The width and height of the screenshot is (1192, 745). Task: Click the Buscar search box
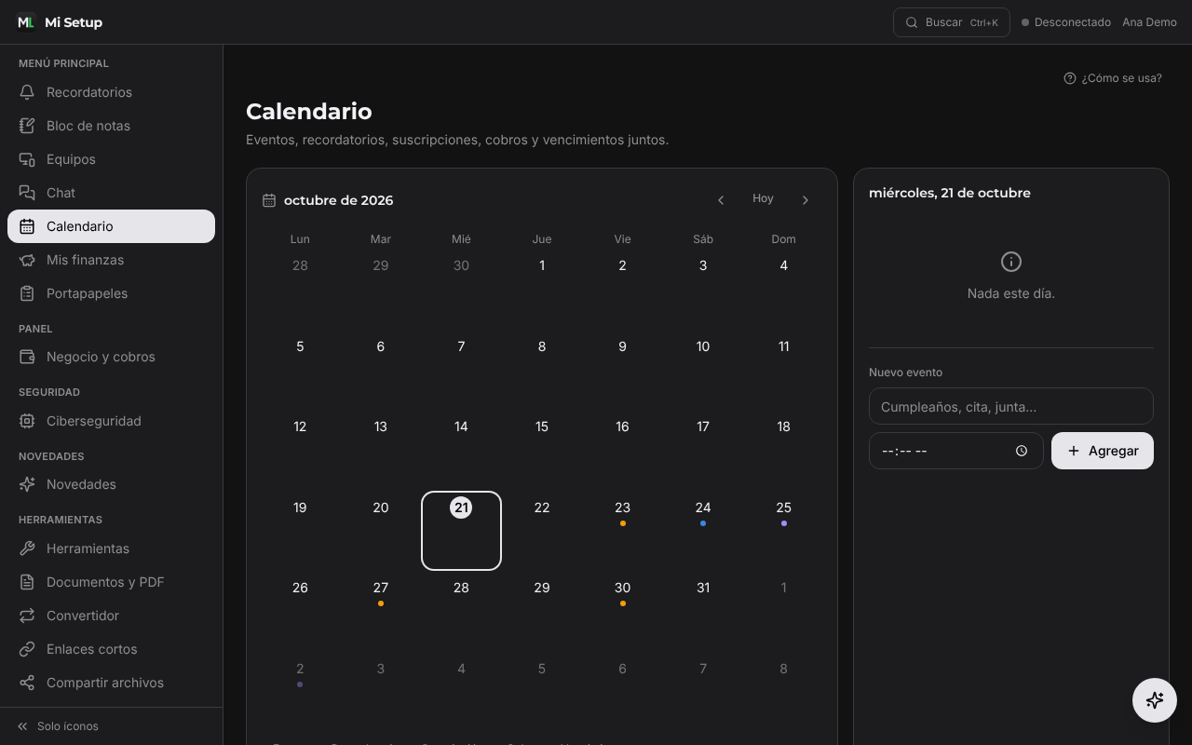(x=952, y=22)
